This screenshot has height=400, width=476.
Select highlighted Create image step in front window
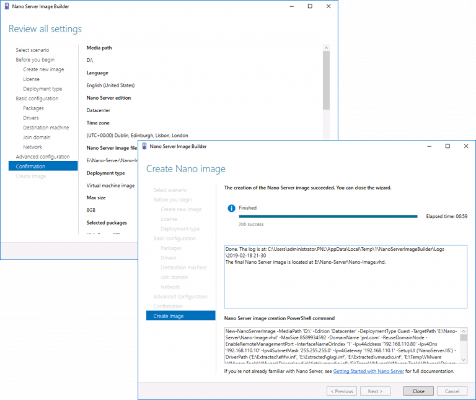click(x=180, y=316)
